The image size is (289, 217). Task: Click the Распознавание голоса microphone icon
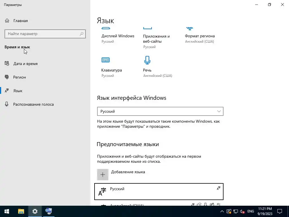point(7,104)
